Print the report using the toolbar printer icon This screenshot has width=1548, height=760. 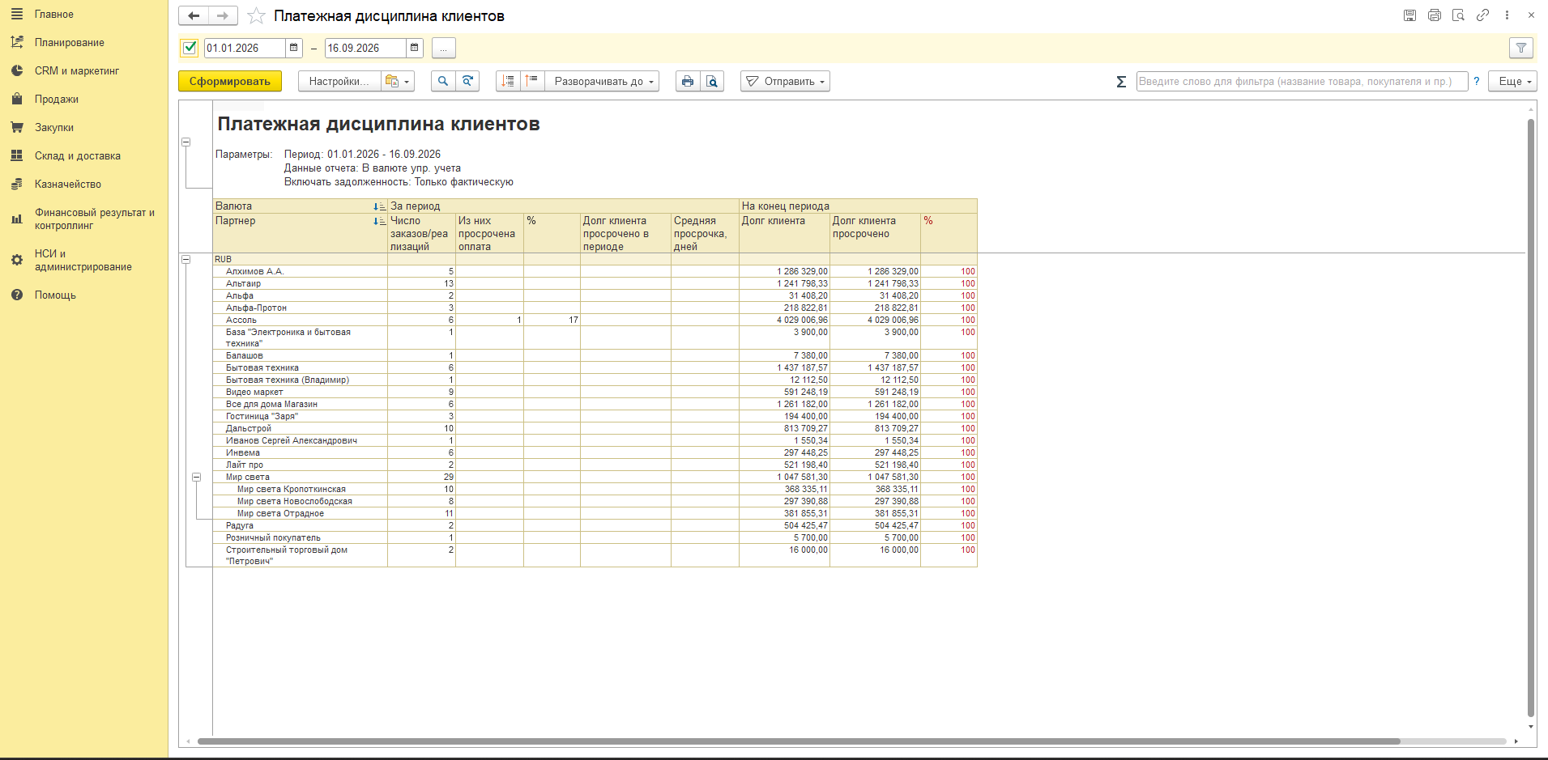coord(688,81)
